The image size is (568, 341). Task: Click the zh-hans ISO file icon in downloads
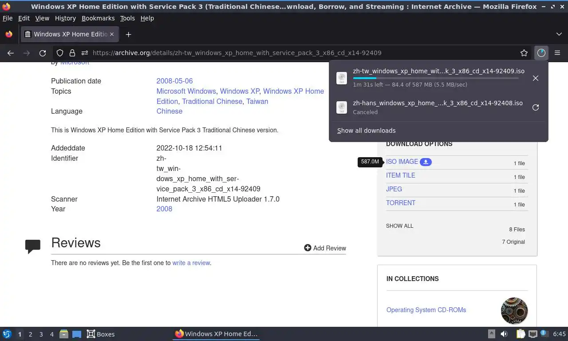click(342, 107)
